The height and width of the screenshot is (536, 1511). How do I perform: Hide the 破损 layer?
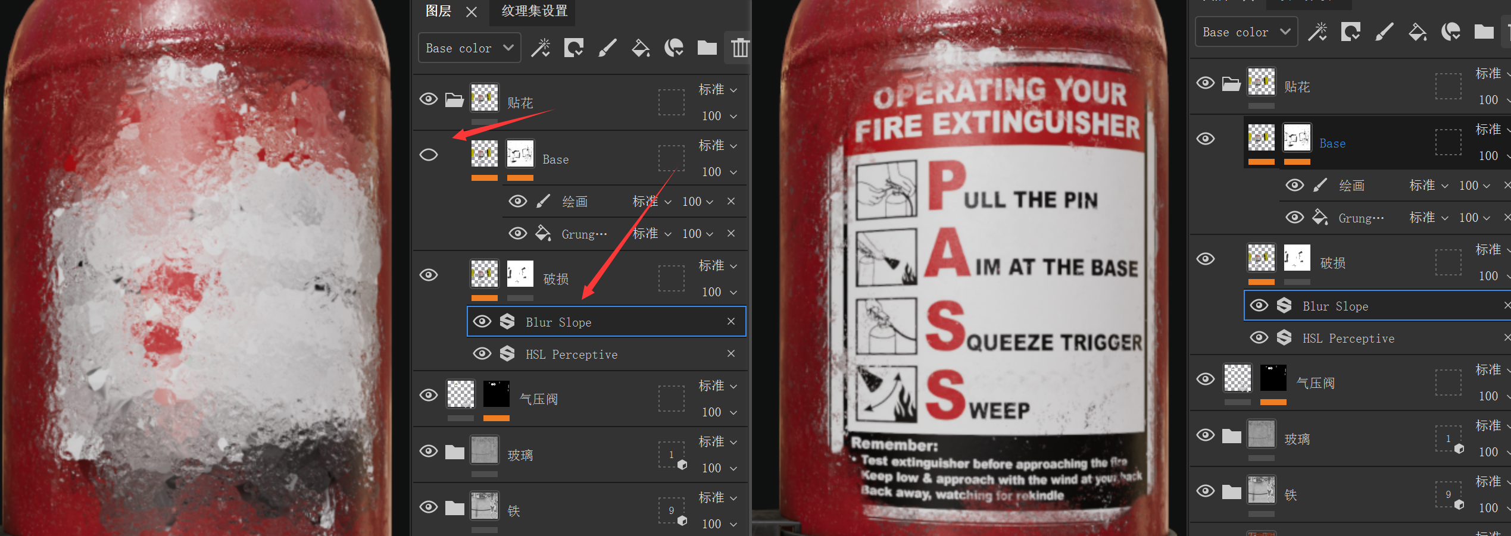point(429,275)
